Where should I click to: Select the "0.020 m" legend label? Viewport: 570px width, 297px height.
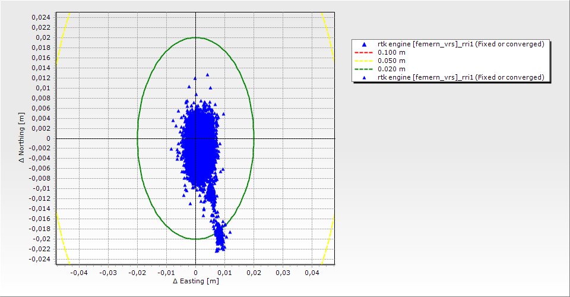(391, 69)
